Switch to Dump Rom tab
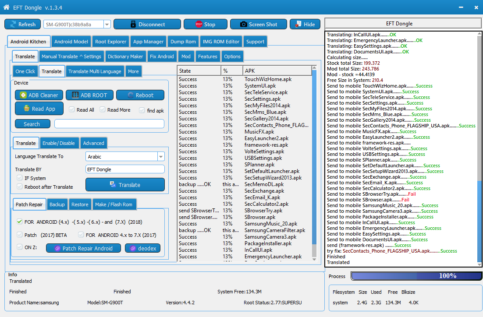483x317 pixels. [183, 42]
